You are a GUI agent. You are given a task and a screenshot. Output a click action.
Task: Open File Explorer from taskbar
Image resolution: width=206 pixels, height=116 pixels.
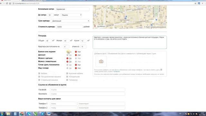tap(8, 114)
